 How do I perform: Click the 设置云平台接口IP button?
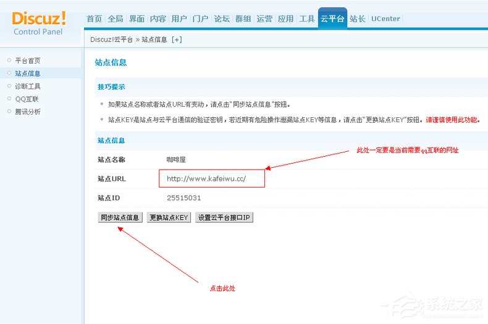[x=224, y=217]
